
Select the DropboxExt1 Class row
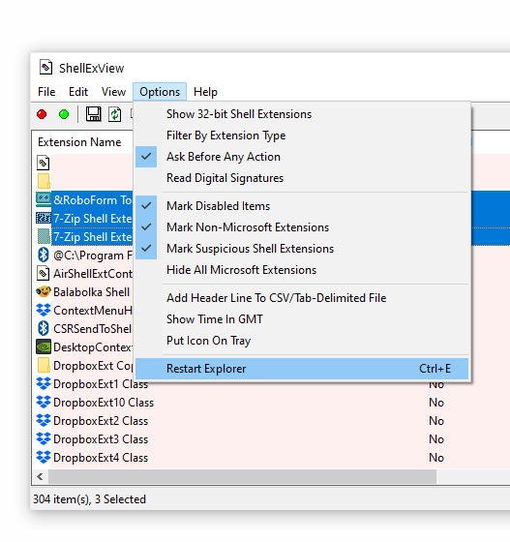(101, 384)
